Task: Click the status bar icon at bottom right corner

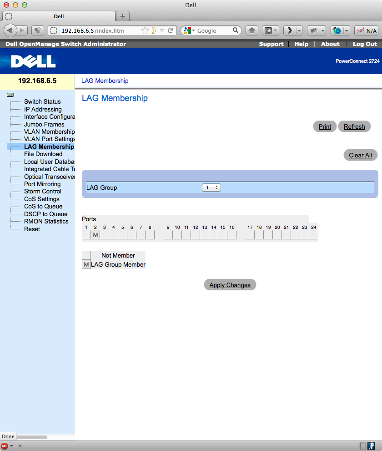Action: coord(371,446)
